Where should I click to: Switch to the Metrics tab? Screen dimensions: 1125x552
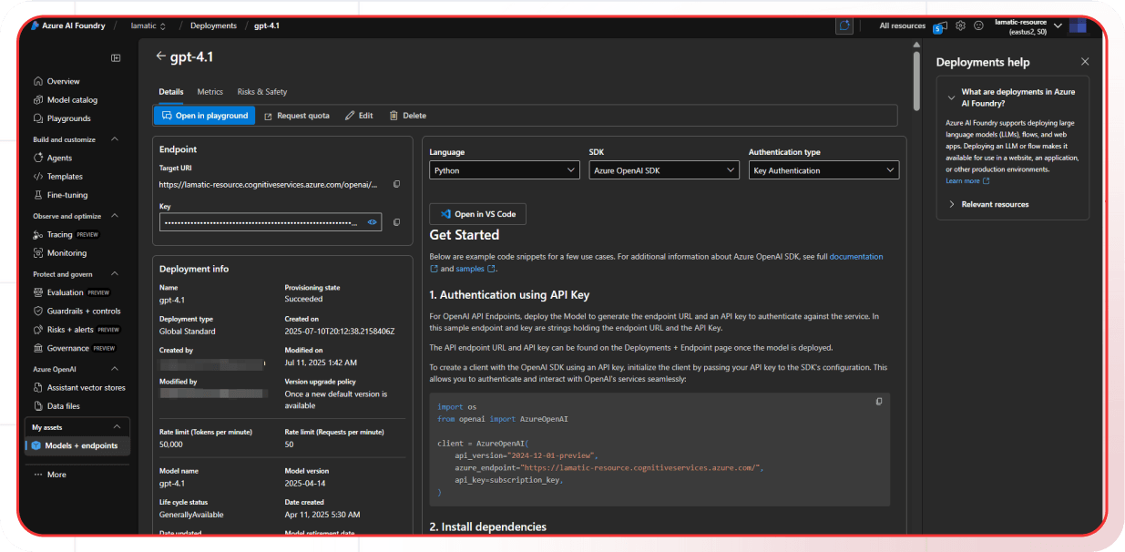[210, 91]
